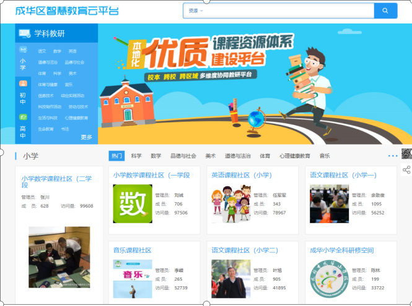Image resolution: width=412 pixels, height=306 pixels.
Task: Switch to the 热门 tab
Action: 116,156
